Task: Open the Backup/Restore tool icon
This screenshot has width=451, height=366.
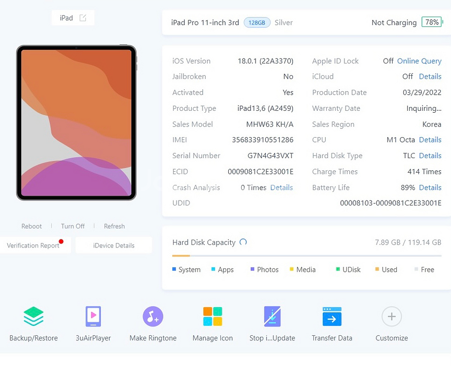Action: (x=34, y=316)
